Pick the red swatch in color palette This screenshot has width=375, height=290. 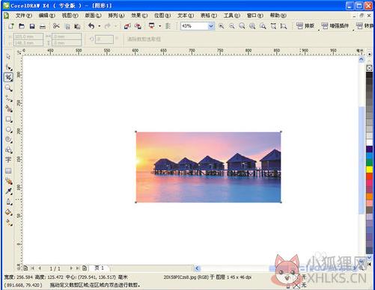pos(369,176)
